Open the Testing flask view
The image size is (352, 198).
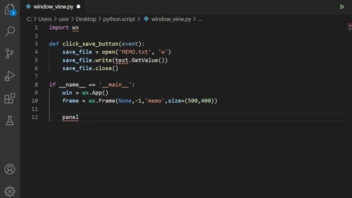click(10, 120)
